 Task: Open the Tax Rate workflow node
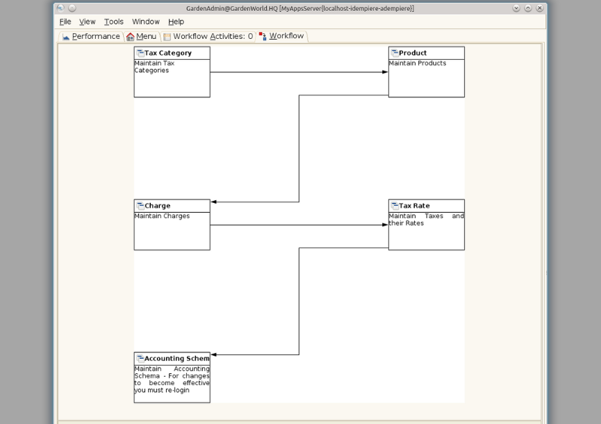(x=427, y=225)
